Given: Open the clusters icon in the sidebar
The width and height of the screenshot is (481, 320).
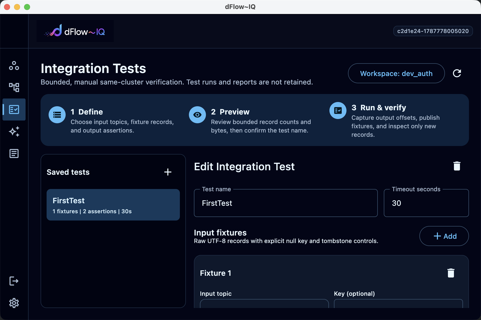Looking at the screenshot, I should tap(14, 65).
